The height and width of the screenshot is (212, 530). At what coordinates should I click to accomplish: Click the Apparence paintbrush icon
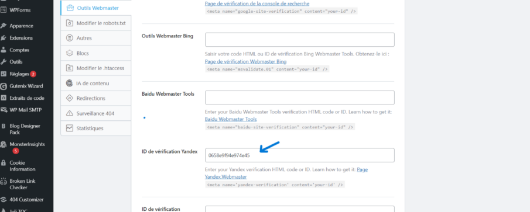(4, 26)
